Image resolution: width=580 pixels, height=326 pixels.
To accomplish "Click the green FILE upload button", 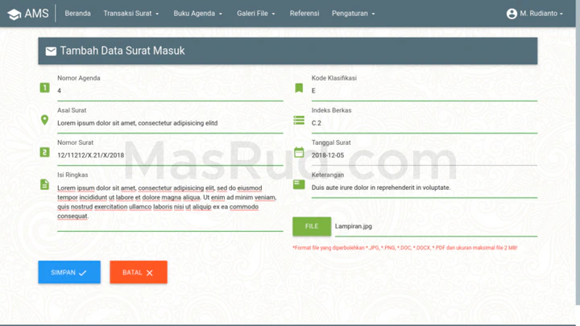I will [311, 227].
